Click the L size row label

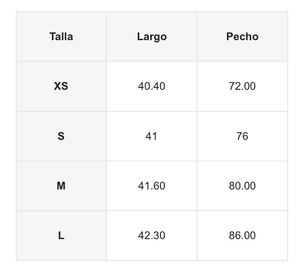[61, 235]
